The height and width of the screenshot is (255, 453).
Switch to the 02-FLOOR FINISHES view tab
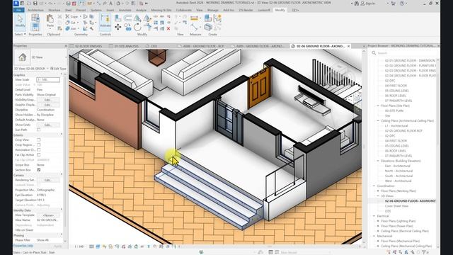point(88,46)
